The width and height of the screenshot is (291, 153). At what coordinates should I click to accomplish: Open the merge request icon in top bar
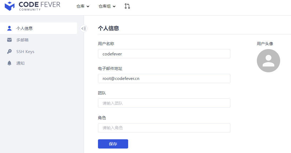click(127, 6)
